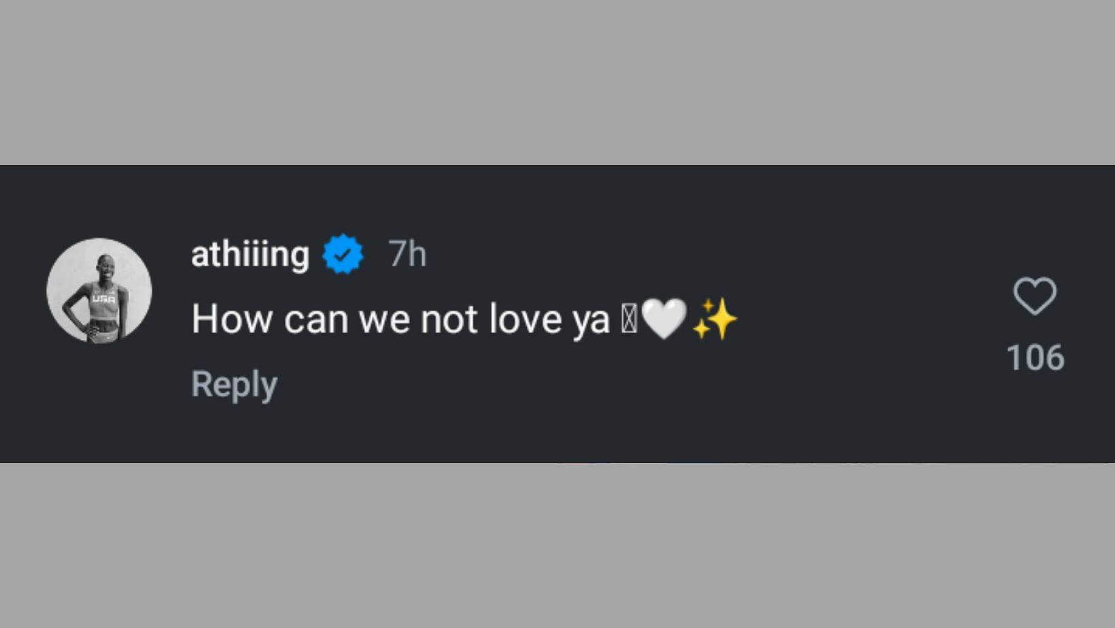Click the USA jersey in the avatar
Image resolution: width=1115 pixels, height=628 pixels.
coord(103,300)
